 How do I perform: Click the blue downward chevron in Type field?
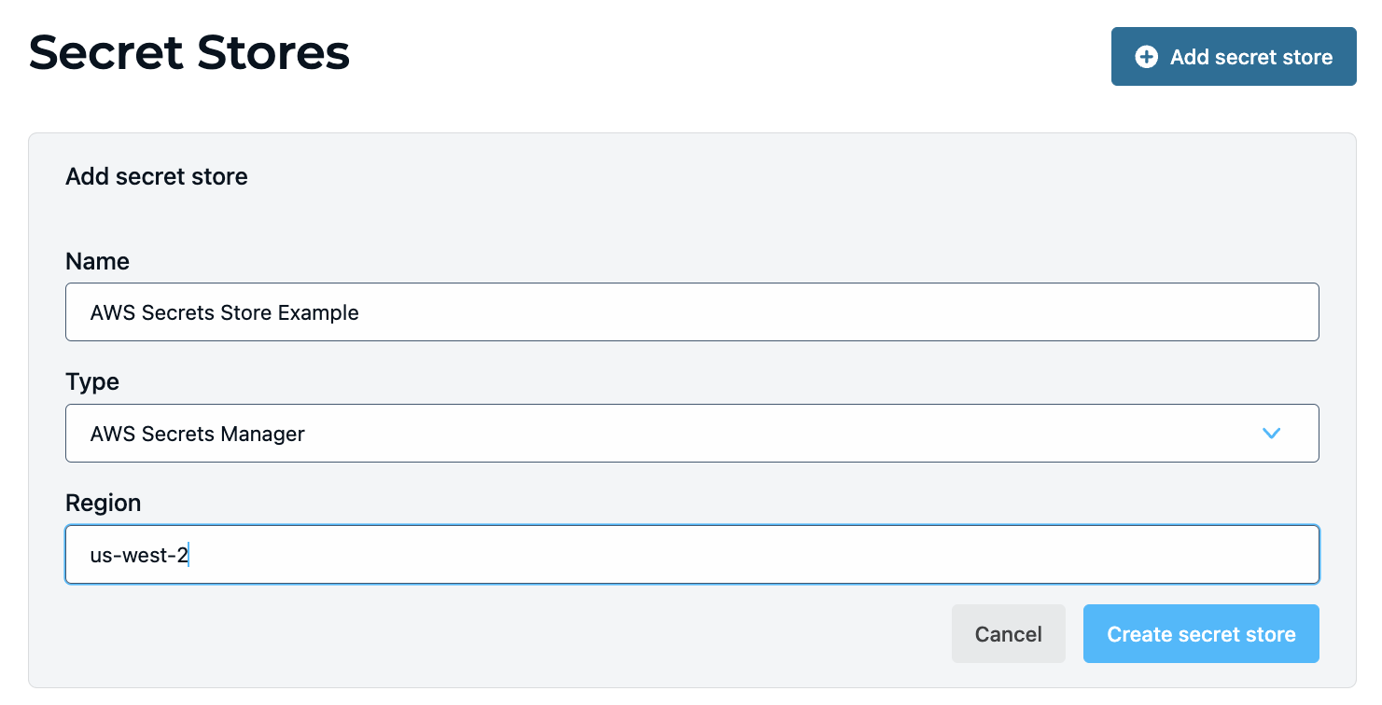click(1271, 433)
